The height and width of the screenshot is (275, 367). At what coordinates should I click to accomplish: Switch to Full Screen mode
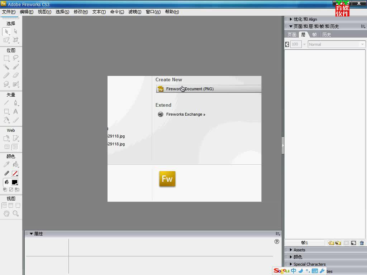(x=18, y=206)
